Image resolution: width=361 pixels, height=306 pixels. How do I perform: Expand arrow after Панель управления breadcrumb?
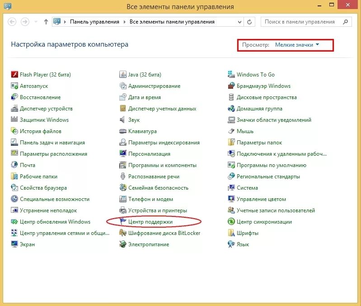tap(125, 22)
